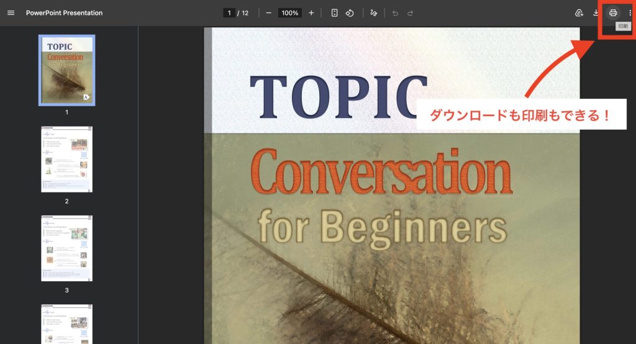Select page 2 thumbnail

coord(67,159)
